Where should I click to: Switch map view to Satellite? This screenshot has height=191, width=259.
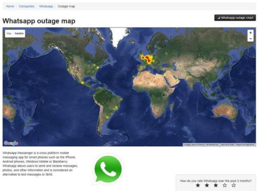(19, 34)
